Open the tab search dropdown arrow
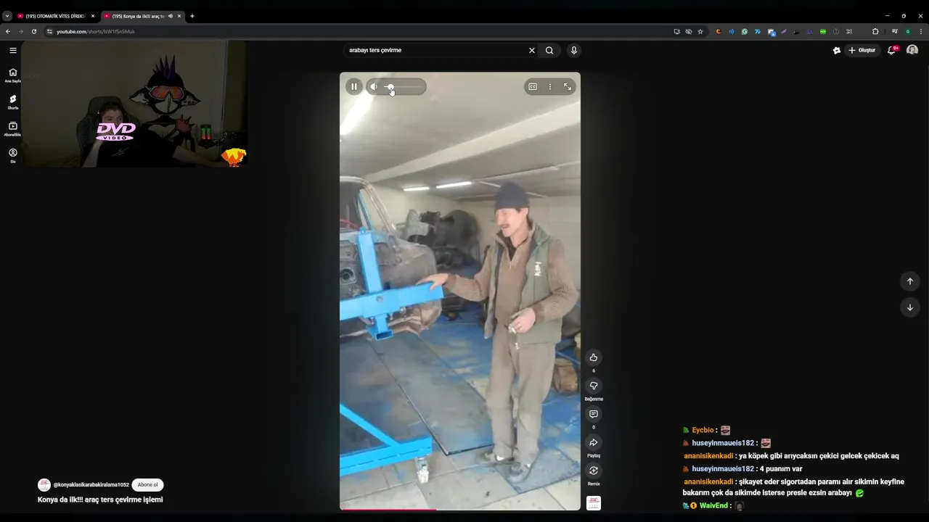Viewport: 929px width, 522px height. [7, 16]
